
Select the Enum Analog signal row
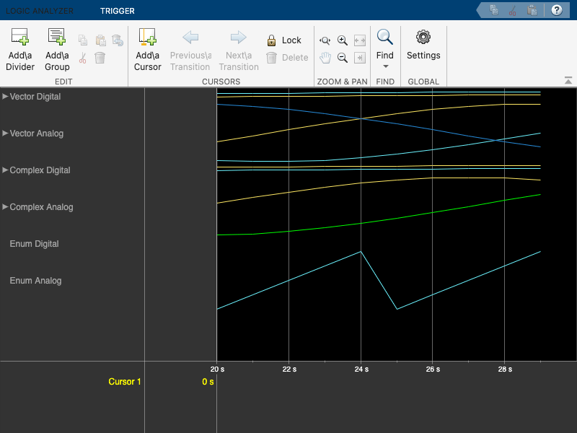(35, 281)
